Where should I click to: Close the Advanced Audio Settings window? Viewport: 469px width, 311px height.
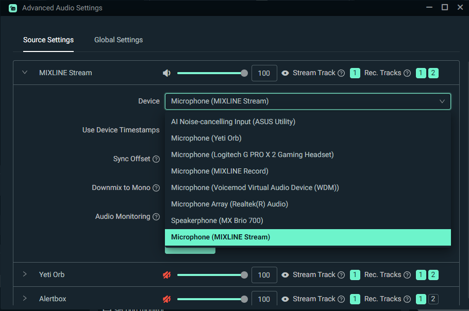460,7
